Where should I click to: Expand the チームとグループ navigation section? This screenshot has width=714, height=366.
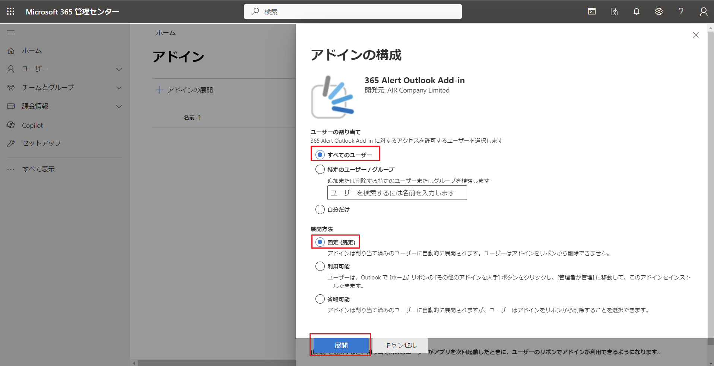[119, 88]
